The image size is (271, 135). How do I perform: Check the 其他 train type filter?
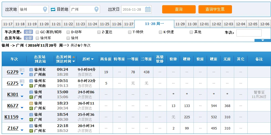[191, 32]
